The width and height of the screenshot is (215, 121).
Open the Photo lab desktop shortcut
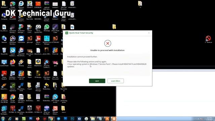[x=55, y=51]
